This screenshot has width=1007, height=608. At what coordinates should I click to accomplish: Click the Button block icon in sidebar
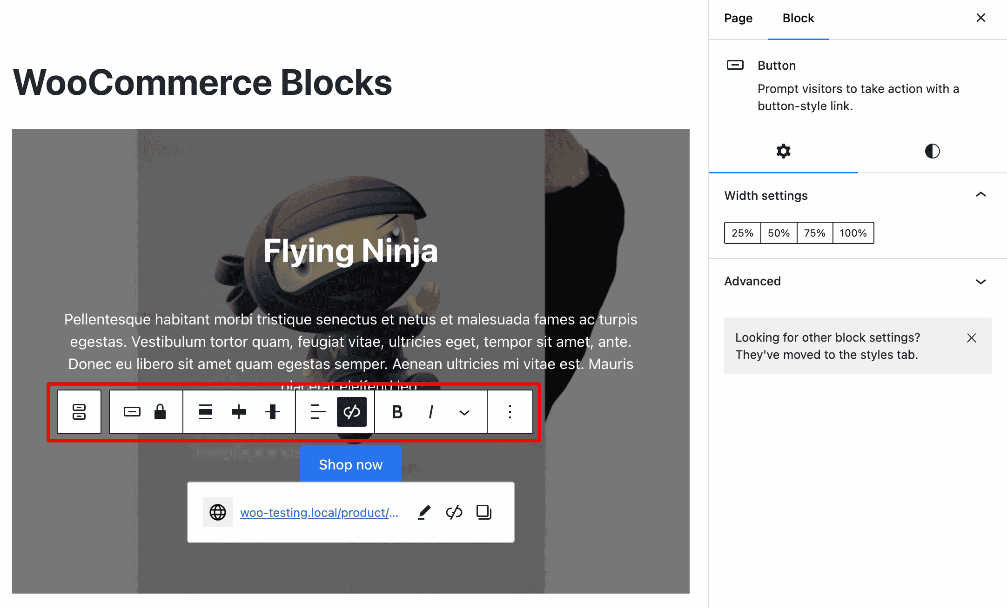(x=735, y=65)
